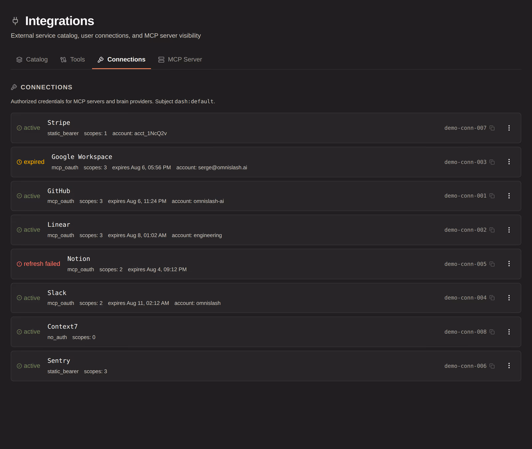
Task: Open the Sentry connection options menu
Action: [509, 366]
